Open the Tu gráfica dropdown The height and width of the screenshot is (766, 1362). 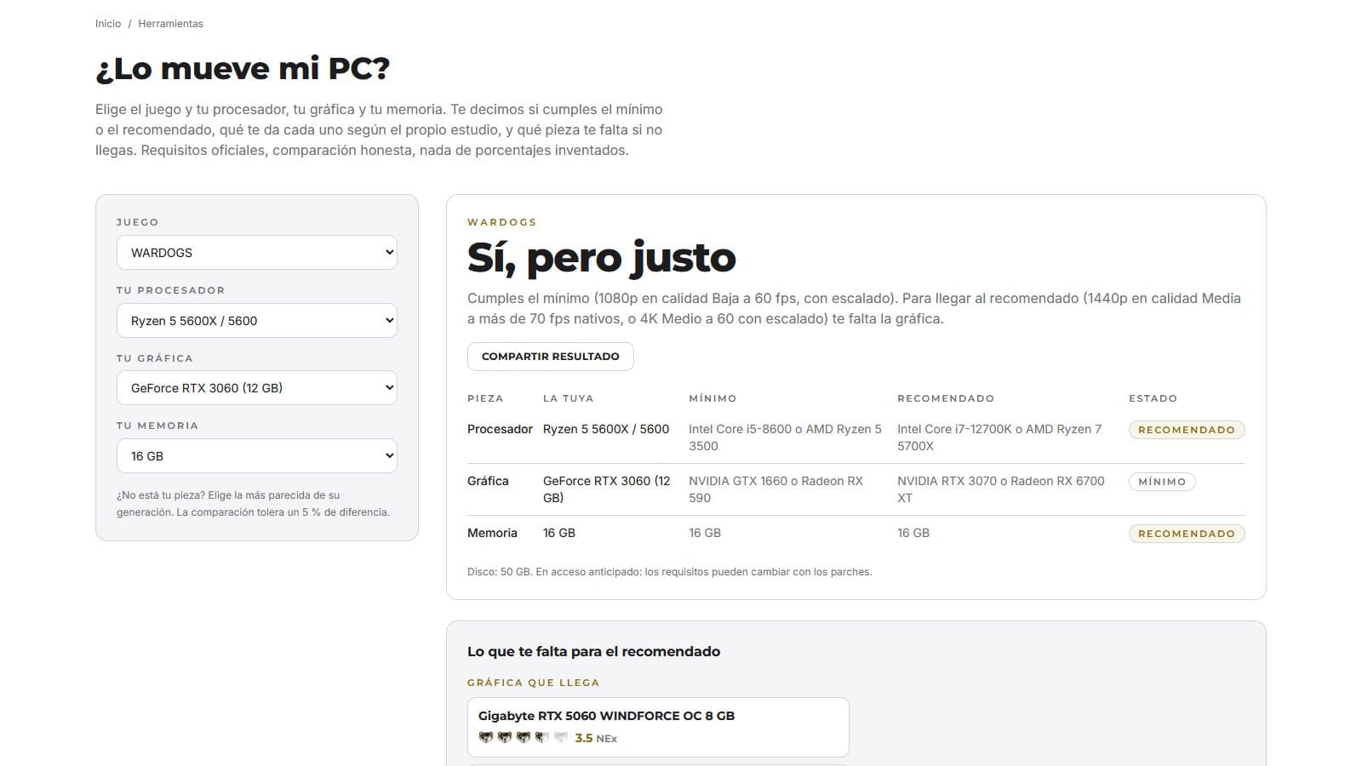pos(256,388)
